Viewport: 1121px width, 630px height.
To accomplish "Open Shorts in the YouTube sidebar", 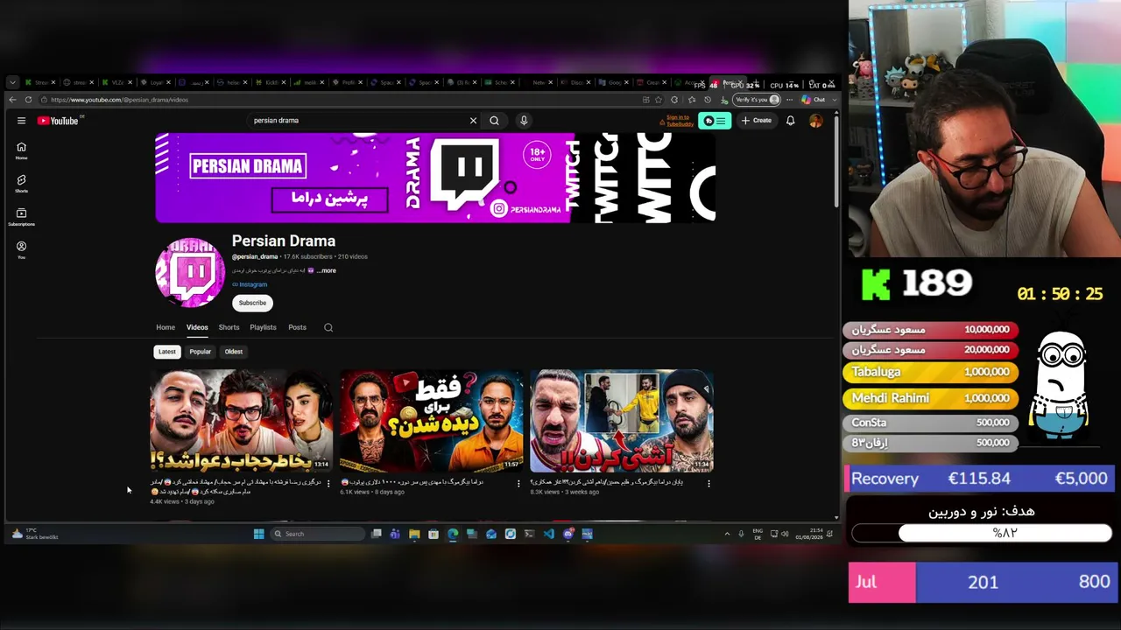I will coord(21,184).
